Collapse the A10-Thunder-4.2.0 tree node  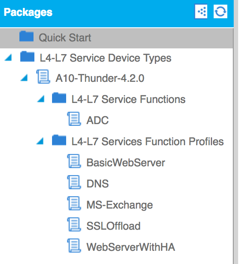pos(24,78)
